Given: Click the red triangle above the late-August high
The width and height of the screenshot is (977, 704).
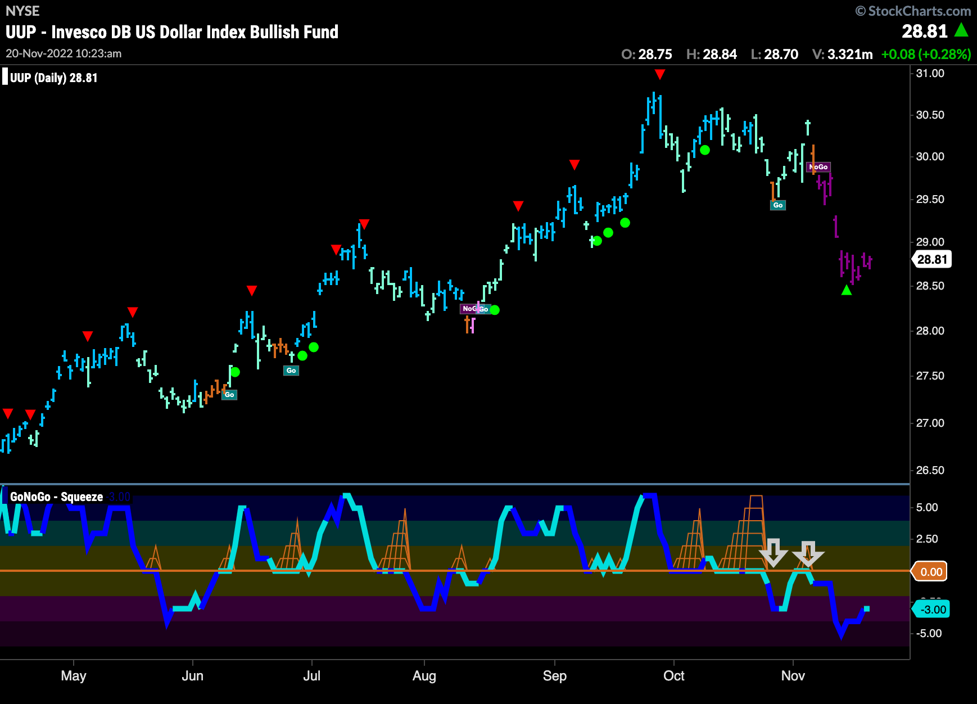Looking at the screenshot, I should pyautogui.click(x=518, y=206).
